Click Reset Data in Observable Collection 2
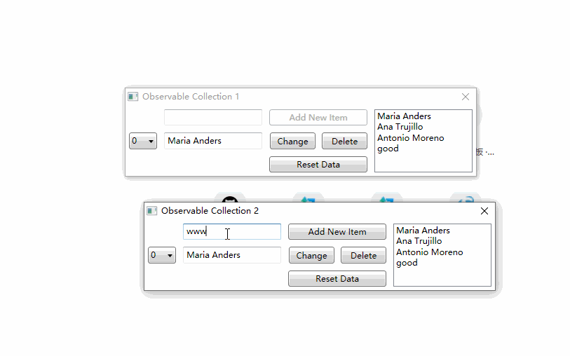Screen dimensions: 570x356 [x=337, y=279]
